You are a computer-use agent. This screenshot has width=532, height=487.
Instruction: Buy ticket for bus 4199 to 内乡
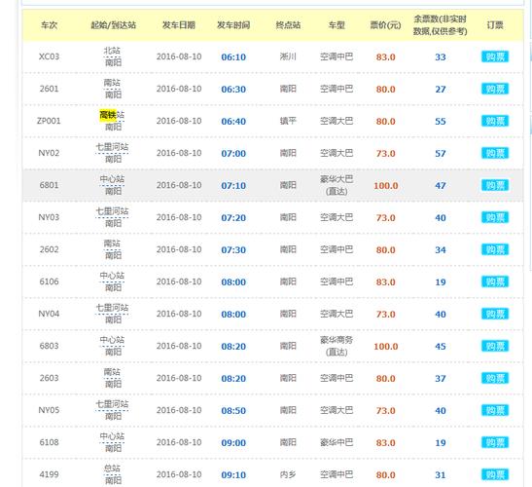coord(495,474)
